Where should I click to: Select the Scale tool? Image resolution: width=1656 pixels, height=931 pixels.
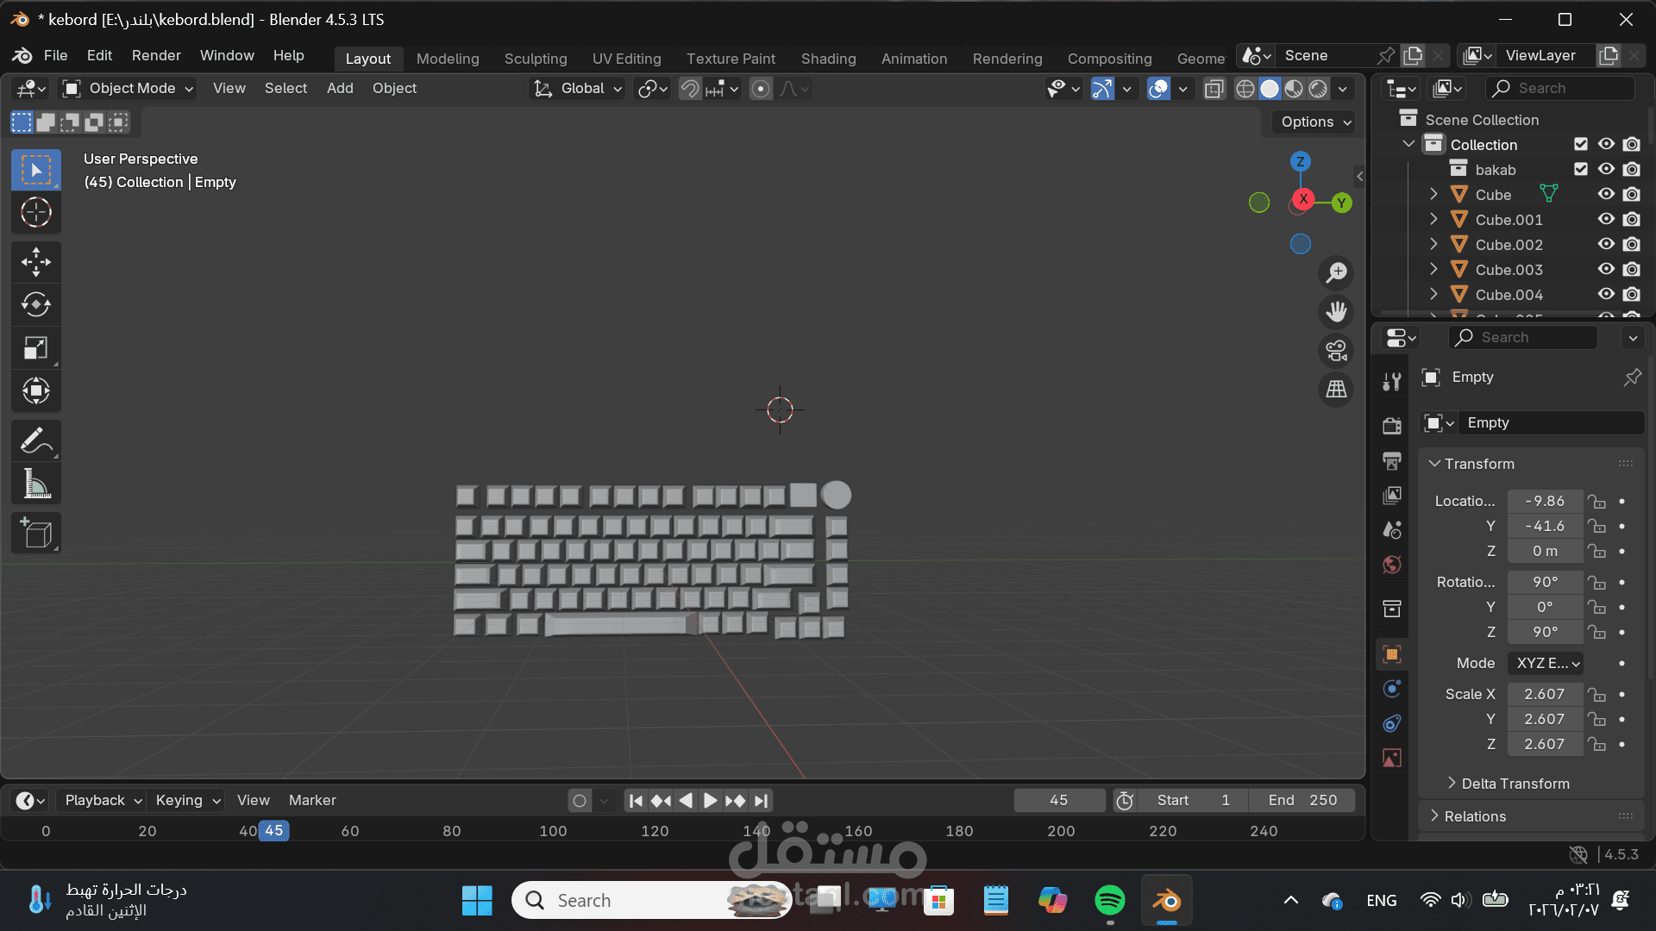pyautogui.click(x=35, y=348)
